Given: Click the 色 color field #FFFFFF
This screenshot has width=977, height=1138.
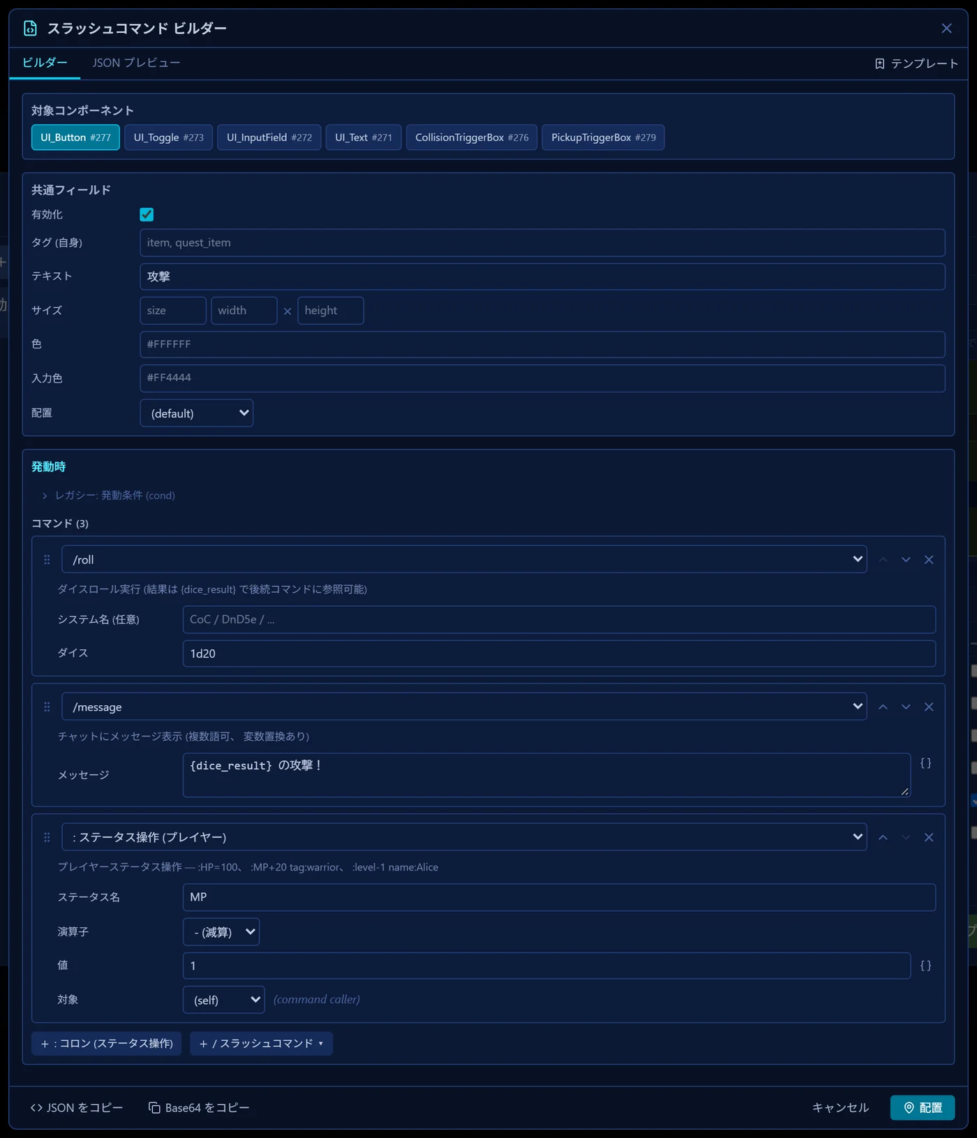Looking at the screenshot, I should point(542,344).
